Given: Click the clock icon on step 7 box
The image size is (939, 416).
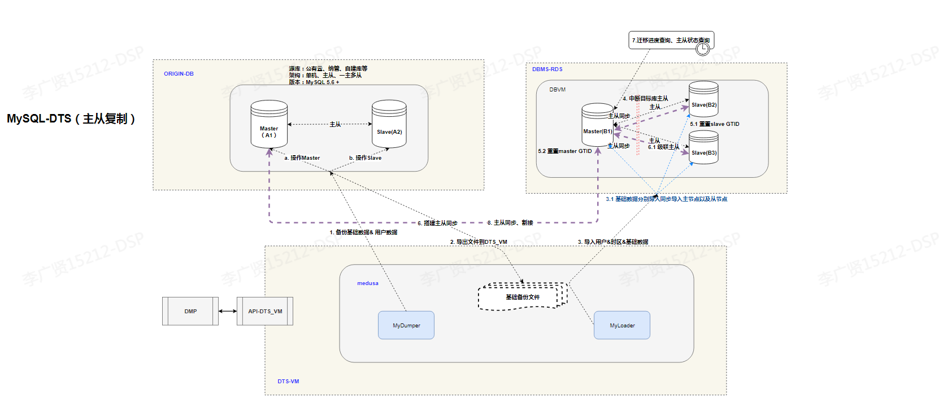Looking at the screenshot, I should 702,49.
